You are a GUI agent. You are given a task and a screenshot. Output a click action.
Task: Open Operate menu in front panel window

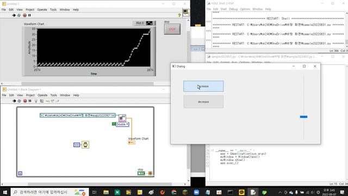point(42,10)
